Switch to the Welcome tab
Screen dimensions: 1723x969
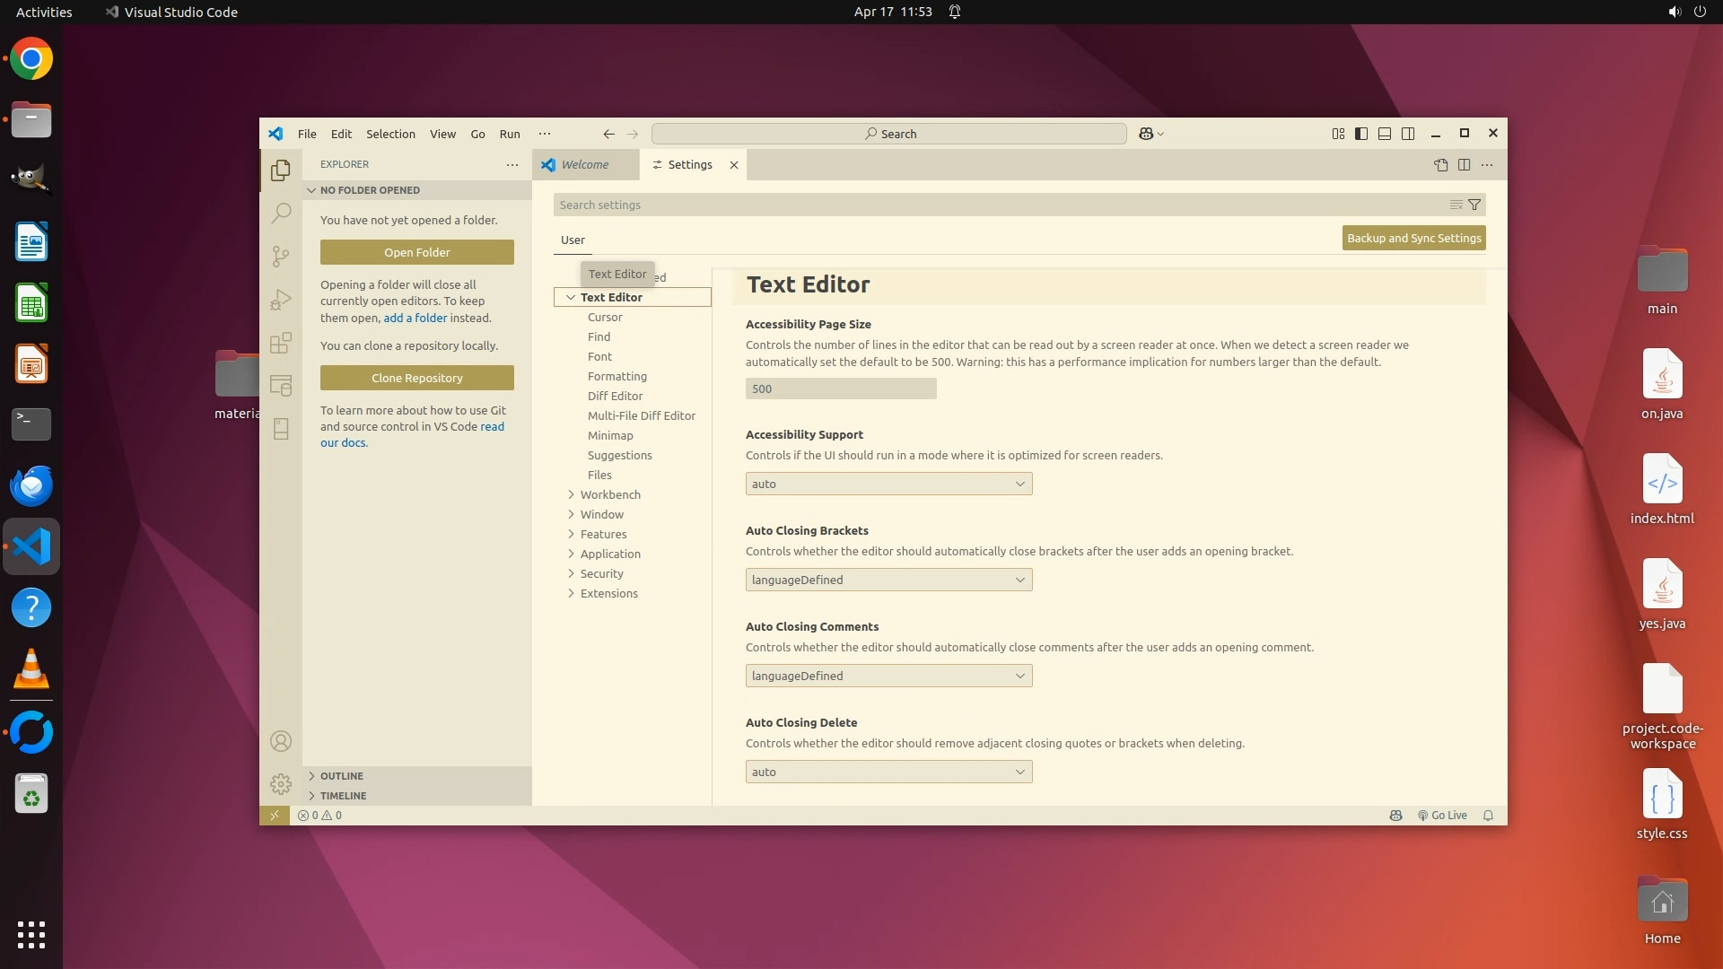(x=584, y=165)
